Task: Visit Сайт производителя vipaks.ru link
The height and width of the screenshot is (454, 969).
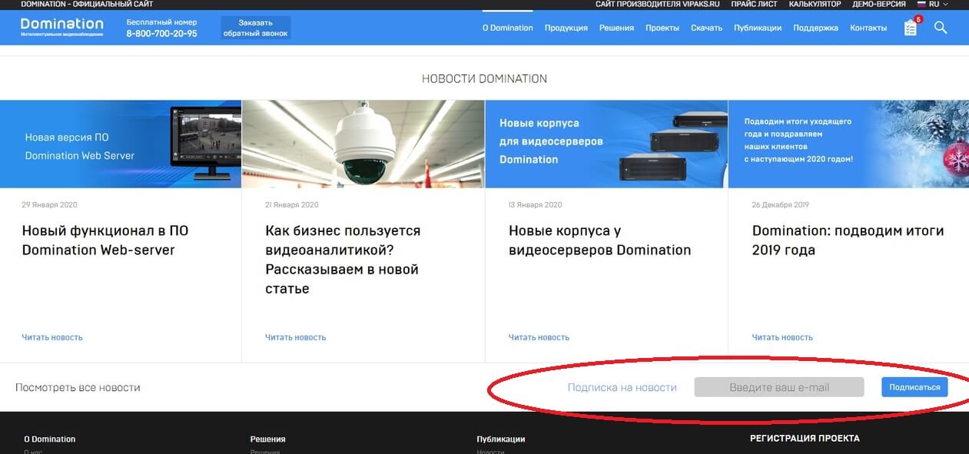Action: tap(657, 5)
